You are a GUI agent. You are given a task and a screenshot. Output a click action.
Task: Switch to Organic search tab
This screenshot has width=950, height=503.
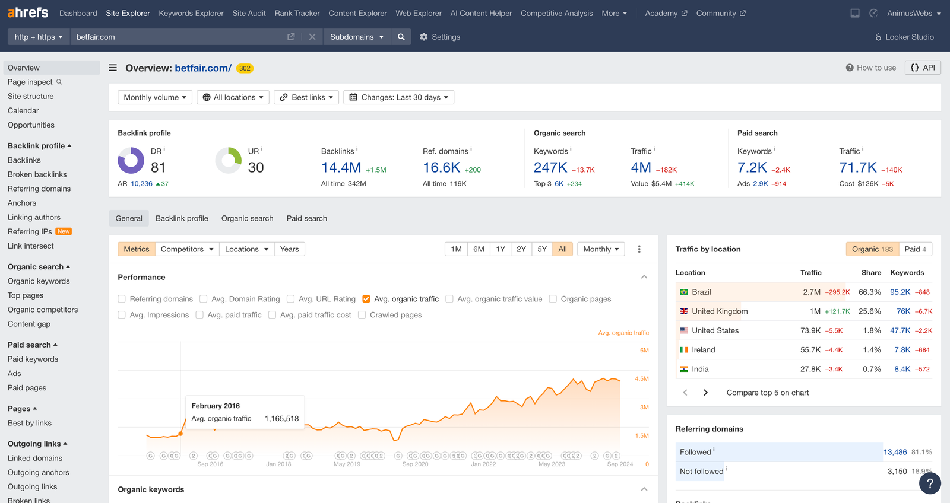point(248,218)
